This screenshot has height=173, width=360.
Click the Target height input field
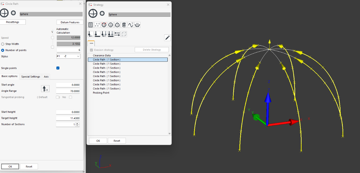[68, 118]
